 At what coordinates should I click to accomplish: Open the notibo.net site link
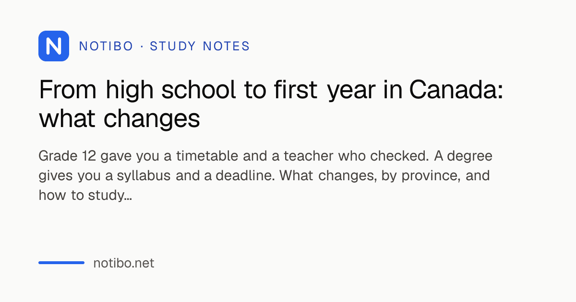(124, 263)
